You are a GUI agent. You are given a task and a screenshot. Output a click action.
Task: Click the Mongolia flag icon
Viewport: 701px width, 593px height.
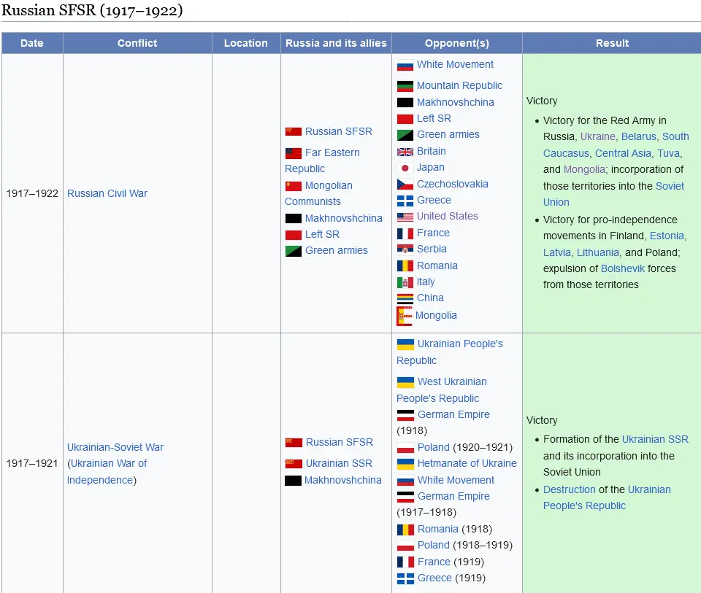[x=404, y=316]
